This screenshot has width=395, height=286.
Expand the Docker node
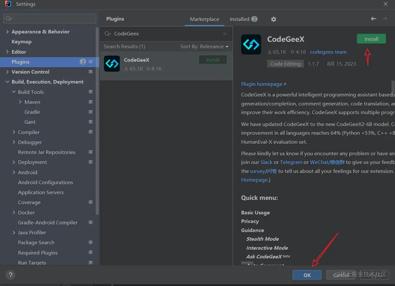click(14, 212)
